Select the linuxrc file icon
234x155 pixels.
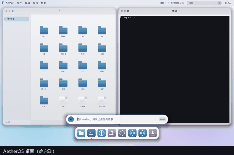coord(102,100)
